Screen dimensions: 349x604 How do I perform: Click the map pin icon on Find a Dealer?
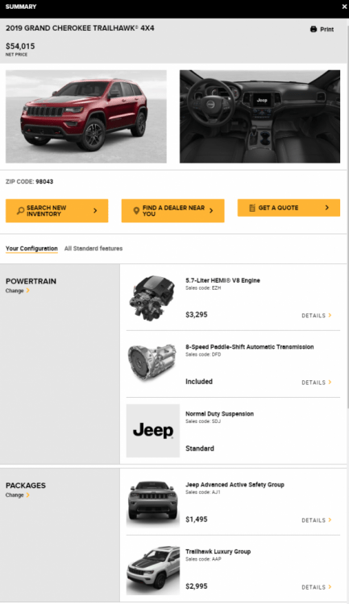click(x=136, y=211)
